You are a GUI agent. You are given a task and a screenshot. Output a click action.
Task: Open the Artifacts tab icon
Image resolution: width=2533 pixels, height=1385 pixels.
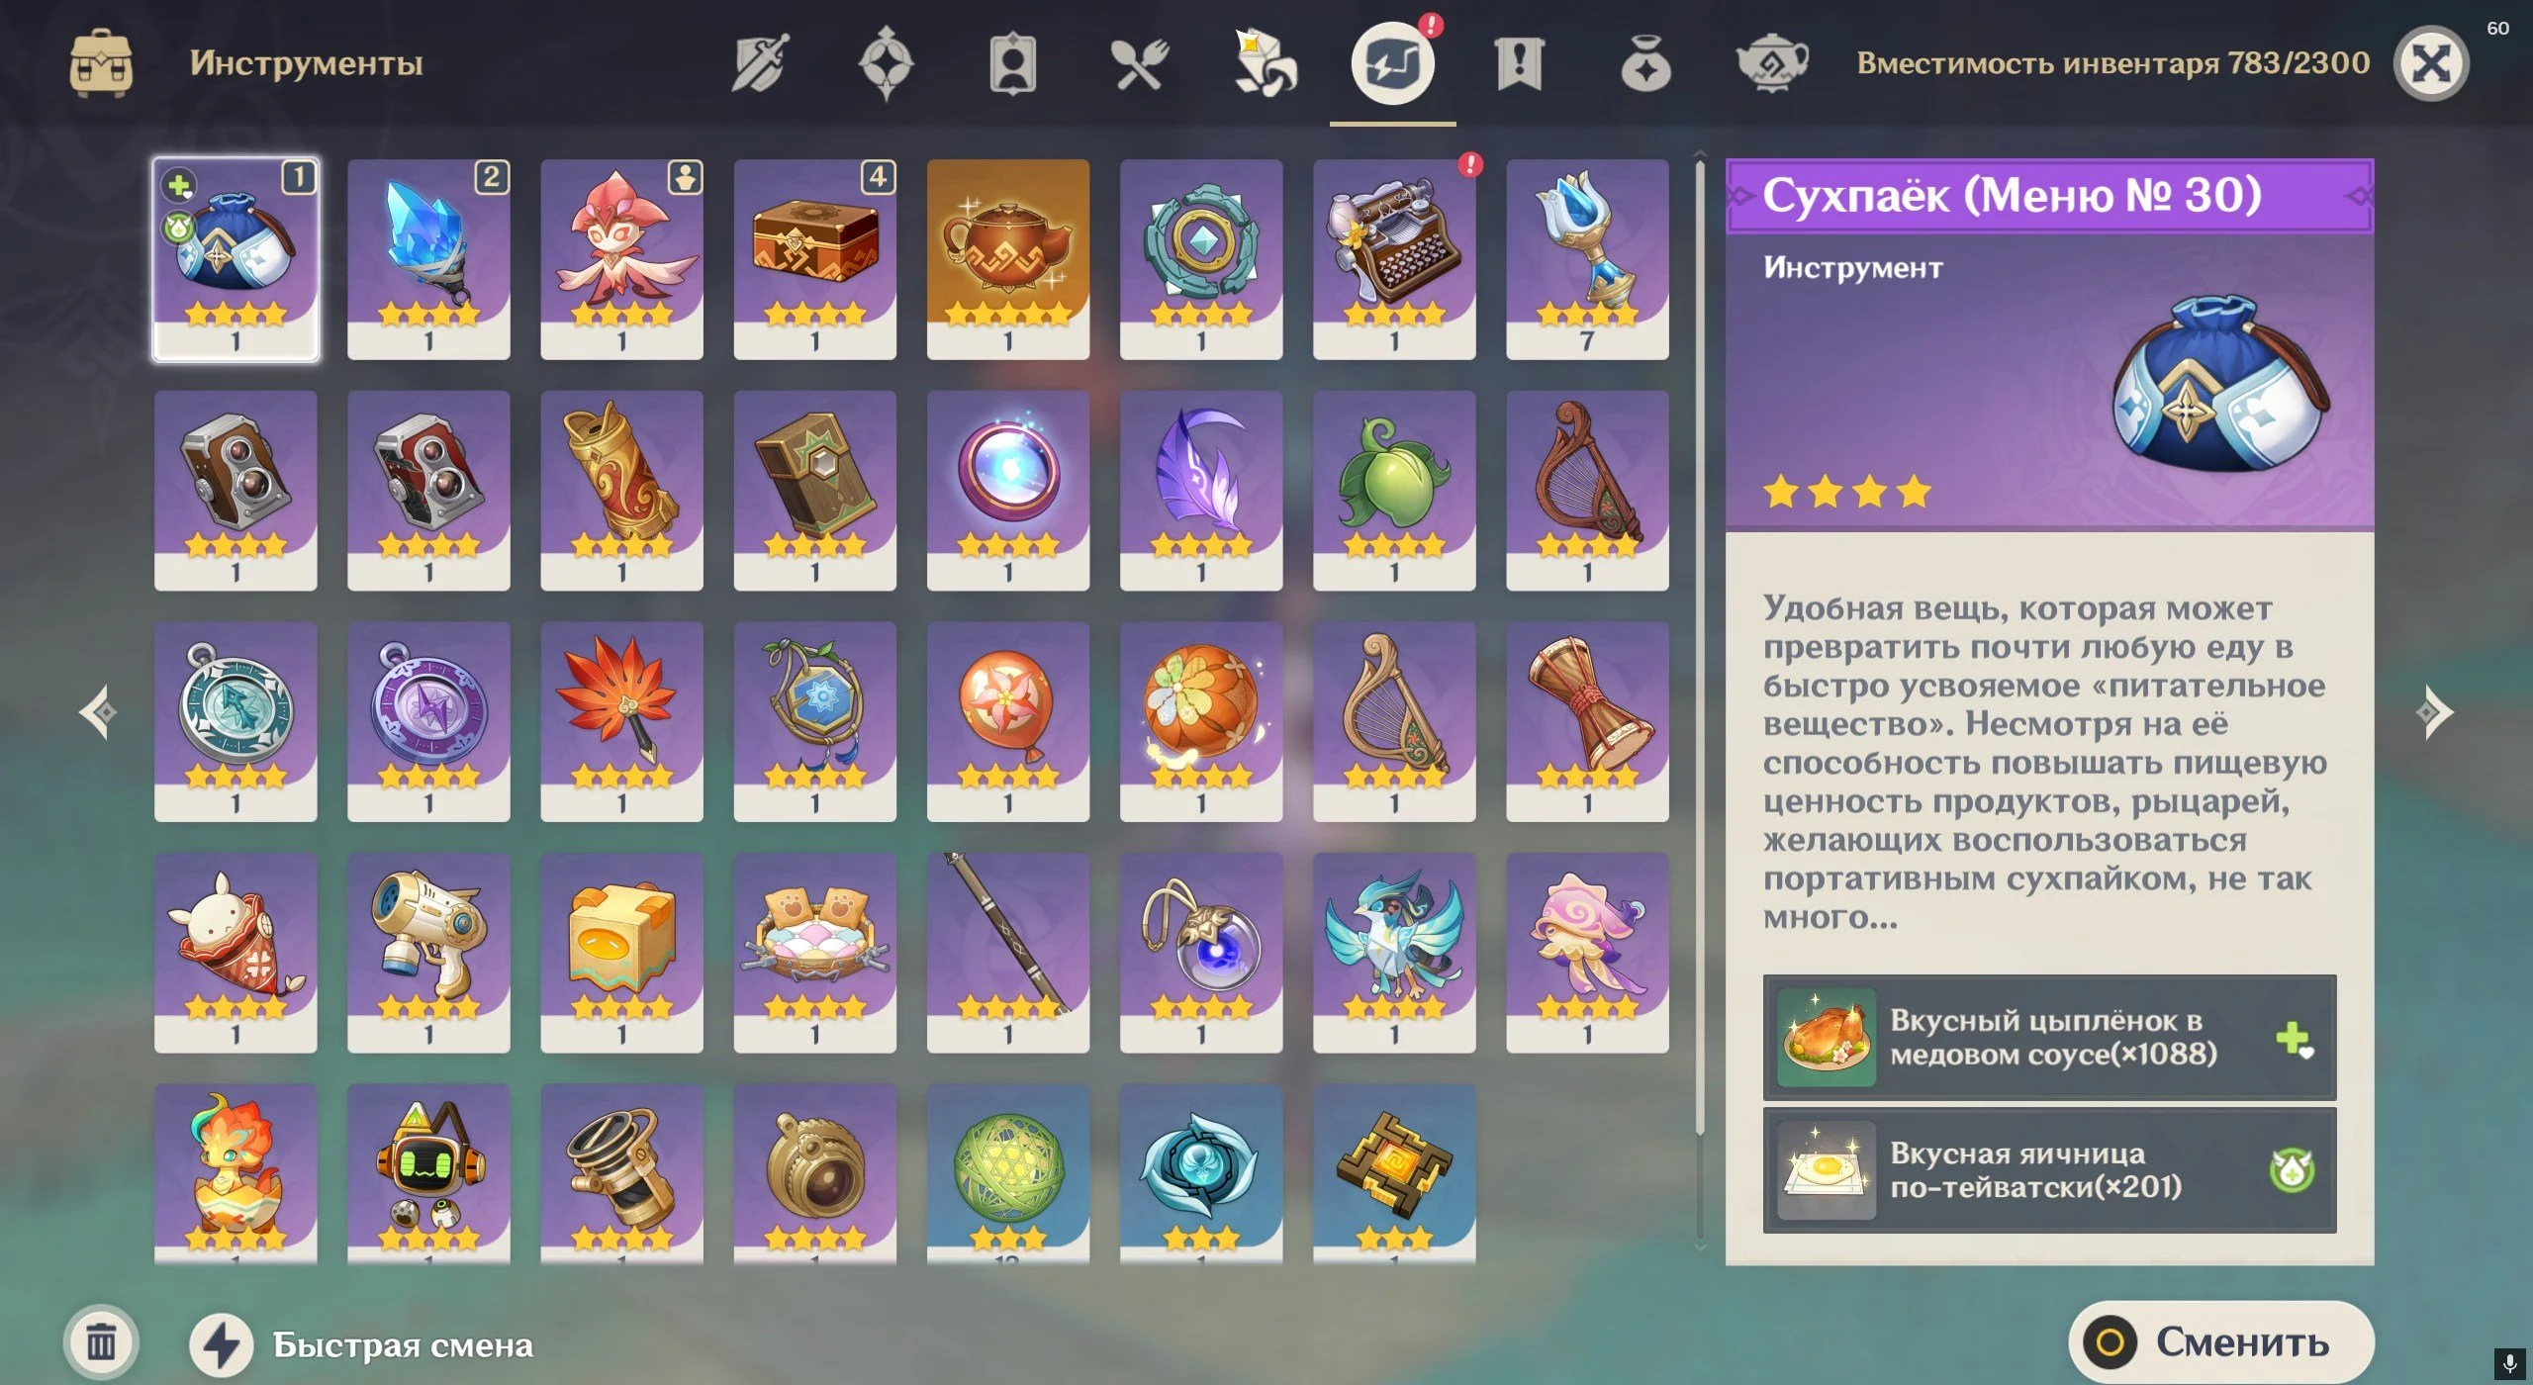[x=886, y=64]
